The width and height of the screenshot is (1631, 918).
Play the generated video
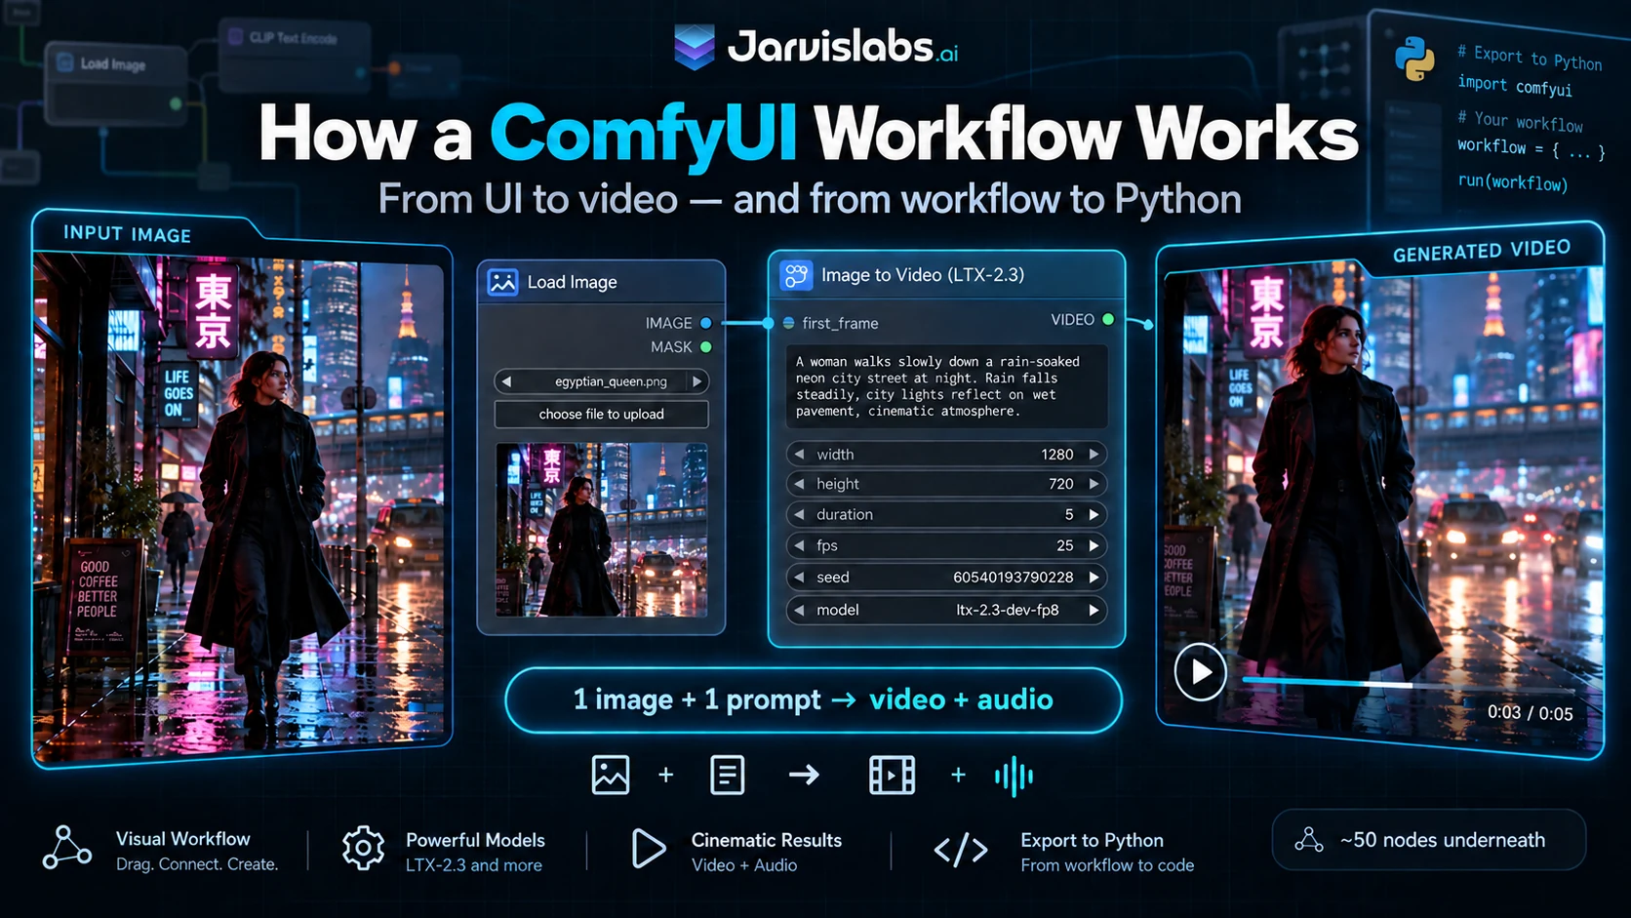(1200, 672)
